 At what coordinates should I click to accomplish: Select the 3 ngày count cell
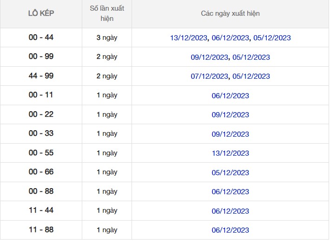[x=107, y=38]
